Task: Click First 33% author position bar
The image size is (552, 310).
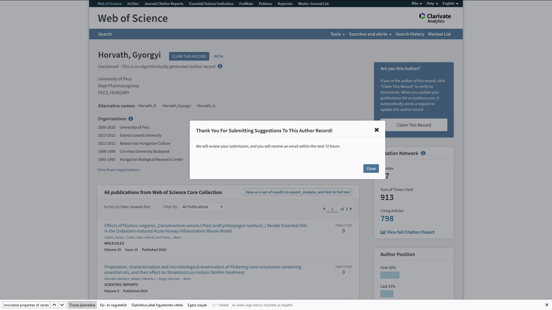Action: [x=390, y=275]
